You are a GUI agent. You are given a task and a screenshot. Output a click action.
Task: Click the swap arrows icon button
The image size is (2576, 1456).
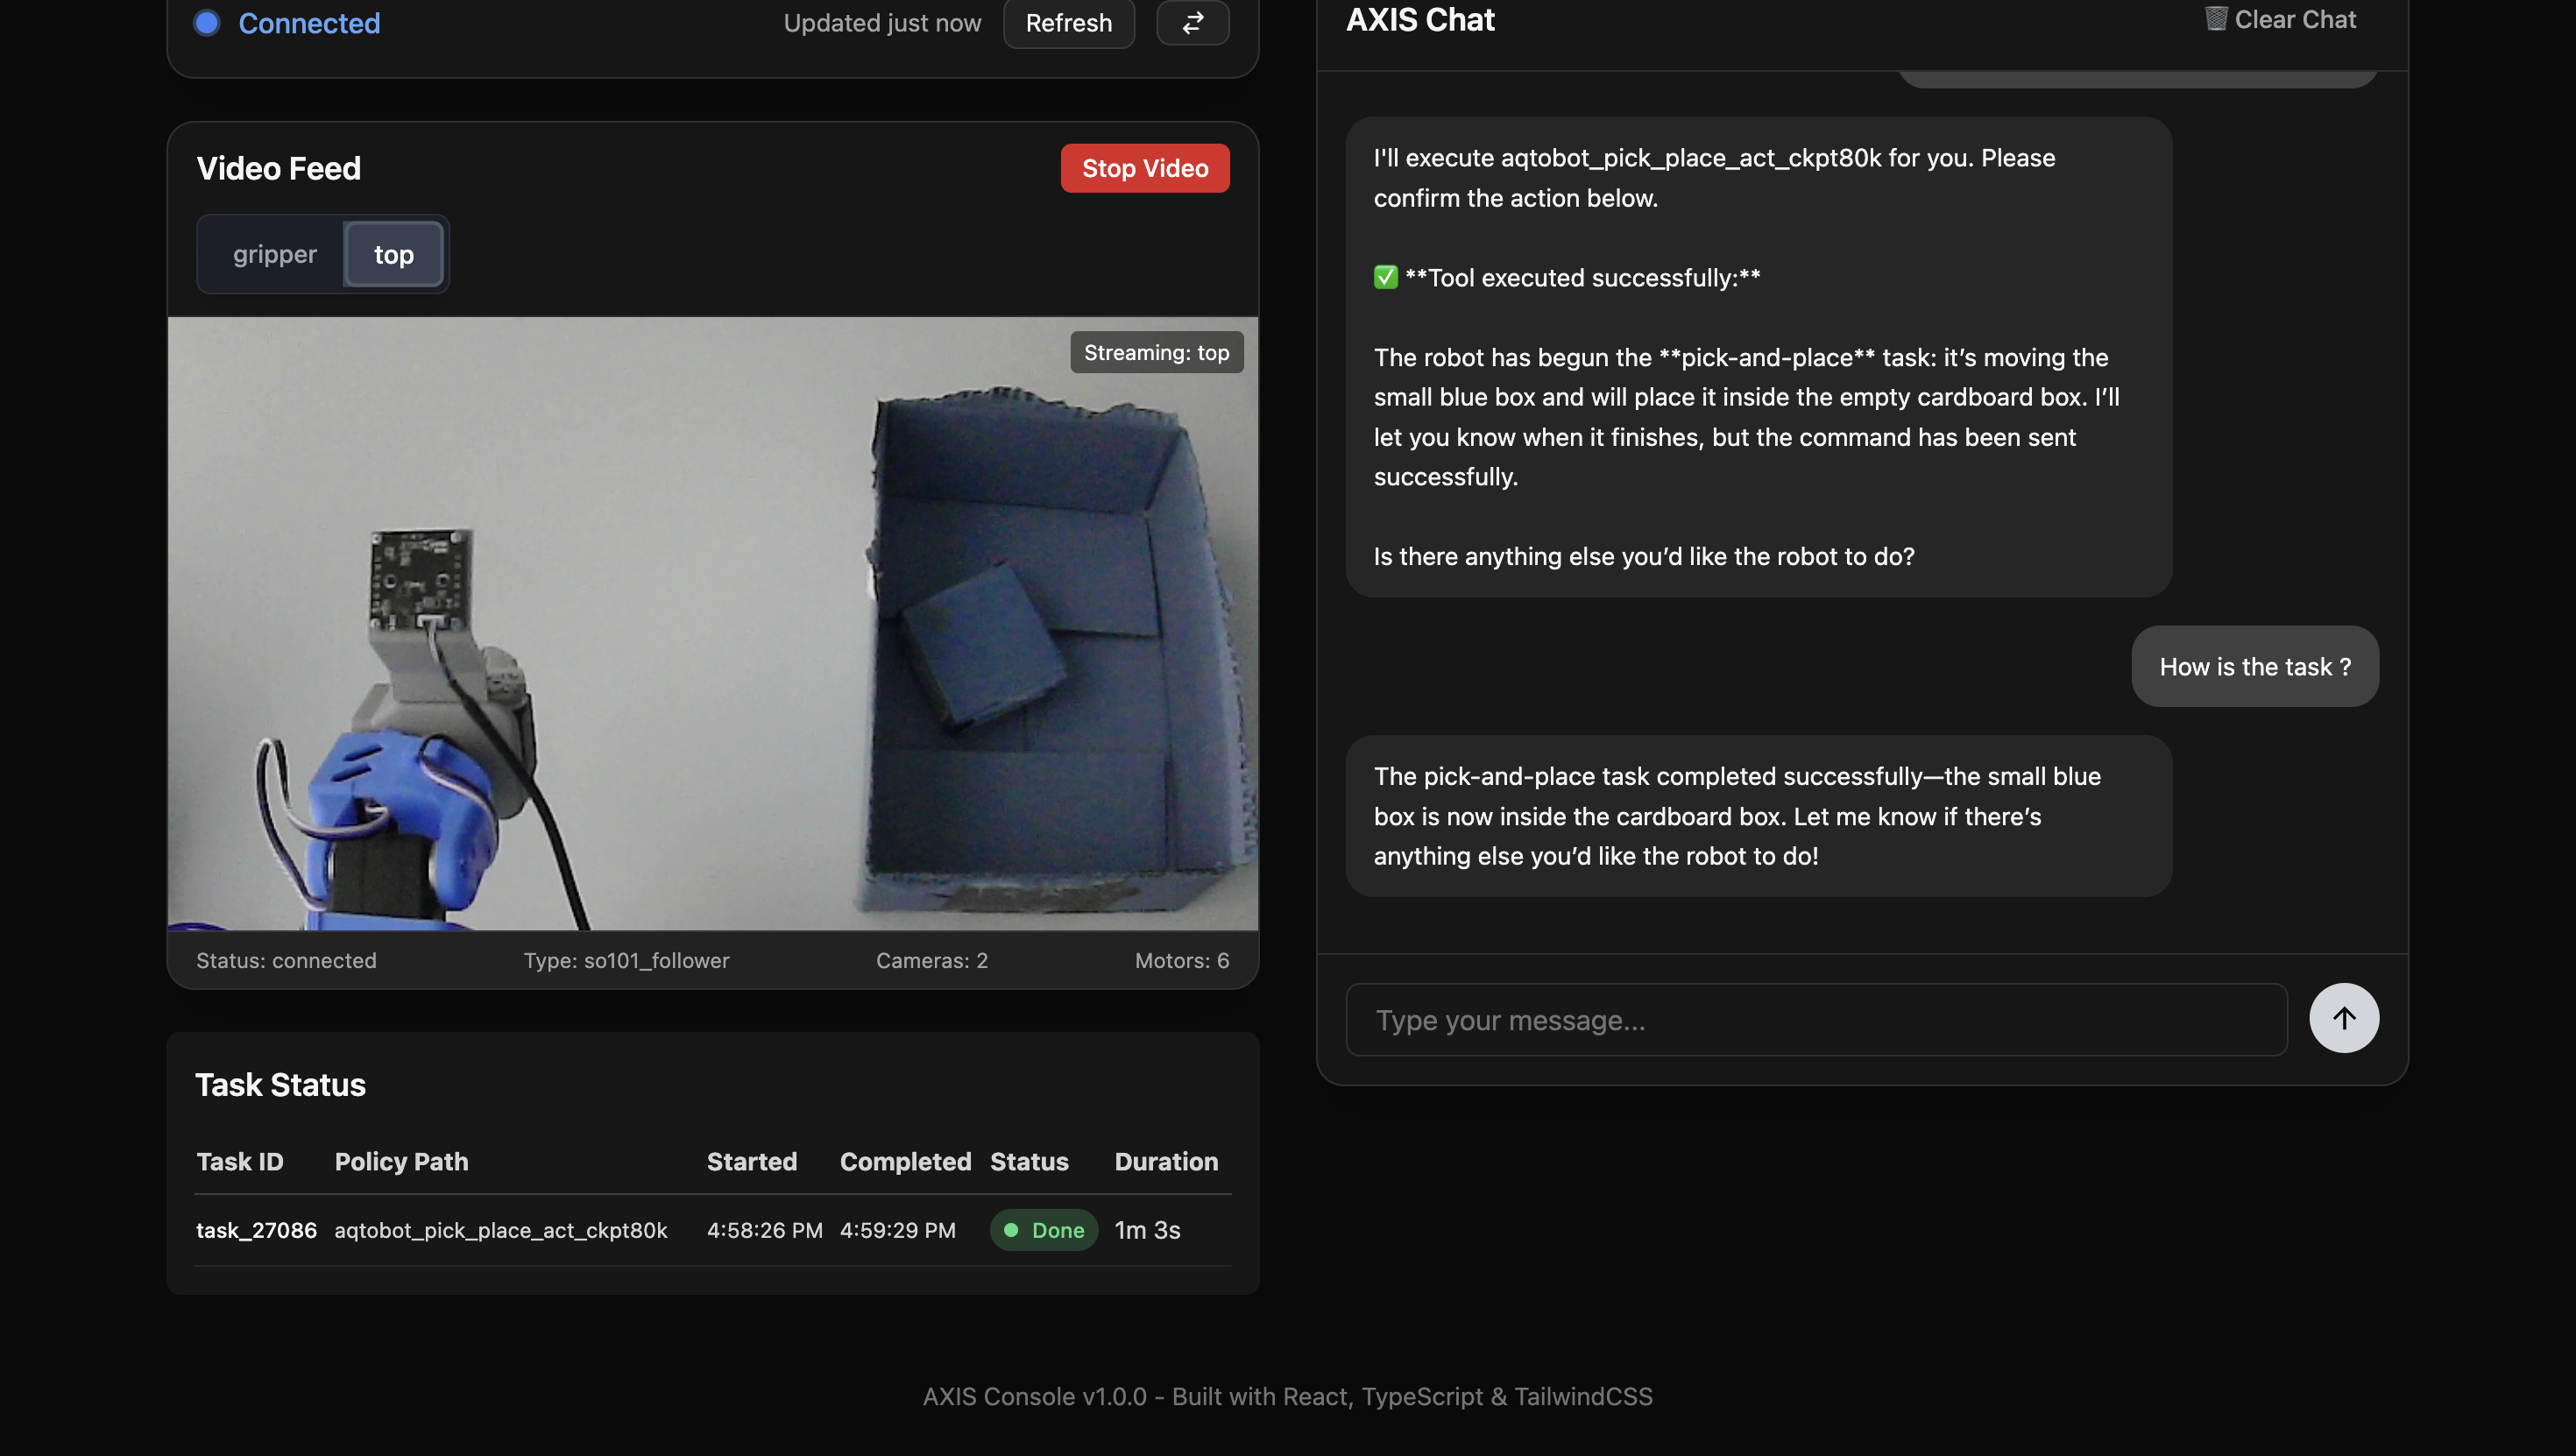click(1192, 23)
